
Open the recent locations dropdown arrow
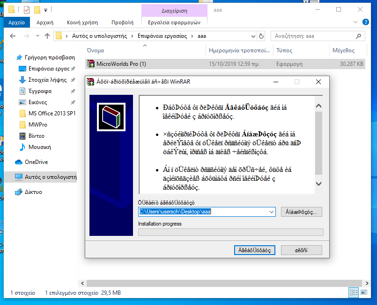(x=37, y=36)
